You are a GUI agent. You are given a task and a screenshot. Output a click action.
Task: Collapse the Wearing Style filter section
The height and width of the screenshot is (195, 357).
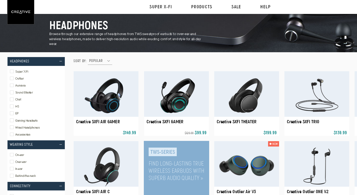coord(61,144)
